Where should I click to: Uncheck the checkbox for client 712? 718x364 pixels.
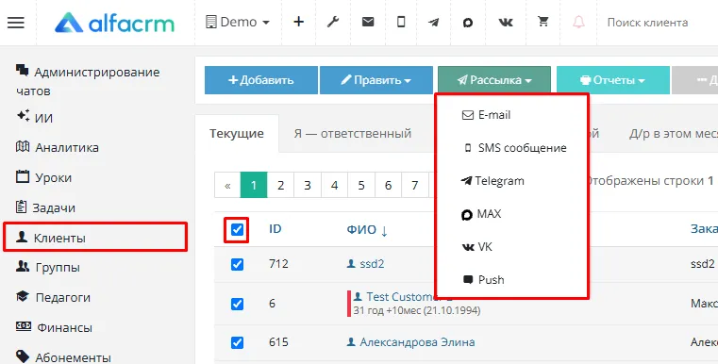tap(237, 264)
